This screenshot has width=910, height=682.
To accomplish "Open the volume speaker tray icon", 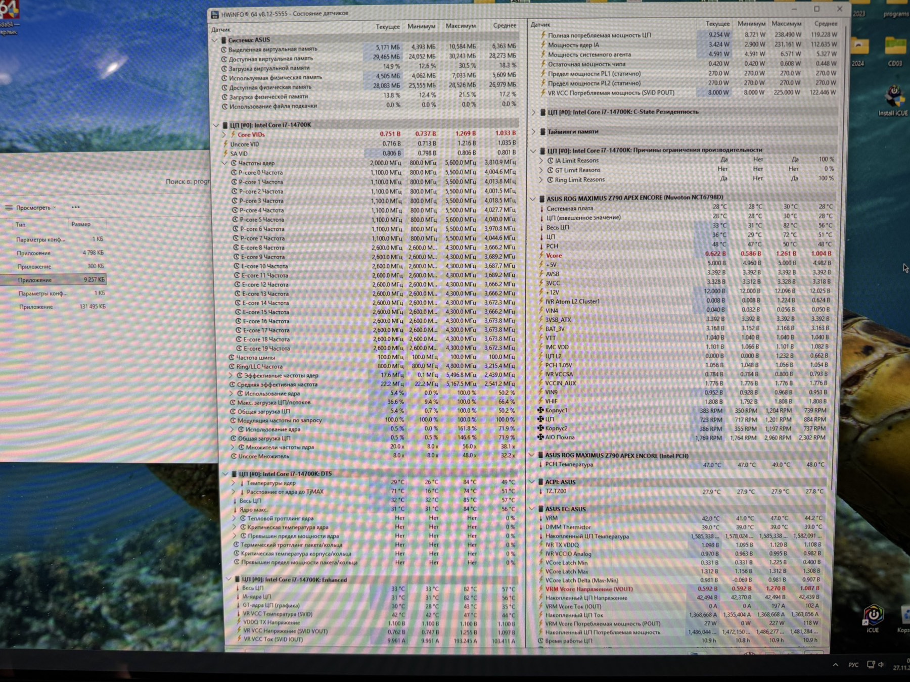I will [882, 664].
